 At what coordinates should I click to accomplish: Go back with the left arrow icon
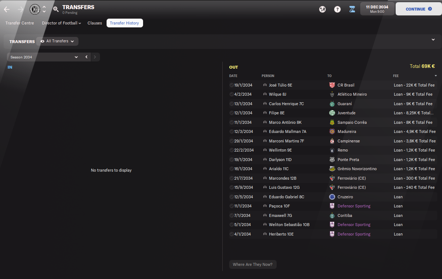pyautogui.click(x=7, y=9)
